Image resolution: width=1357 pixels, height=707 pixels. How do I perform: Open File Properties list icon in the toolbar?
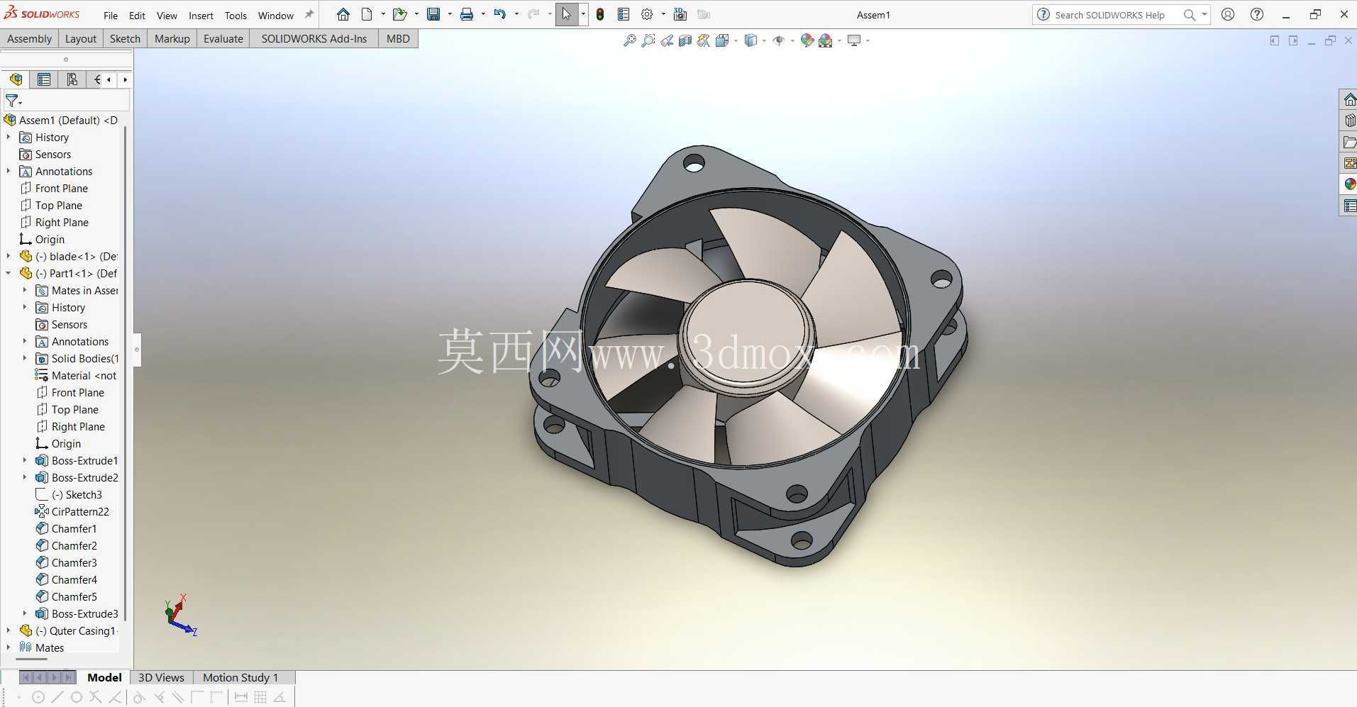coord(624,14)
